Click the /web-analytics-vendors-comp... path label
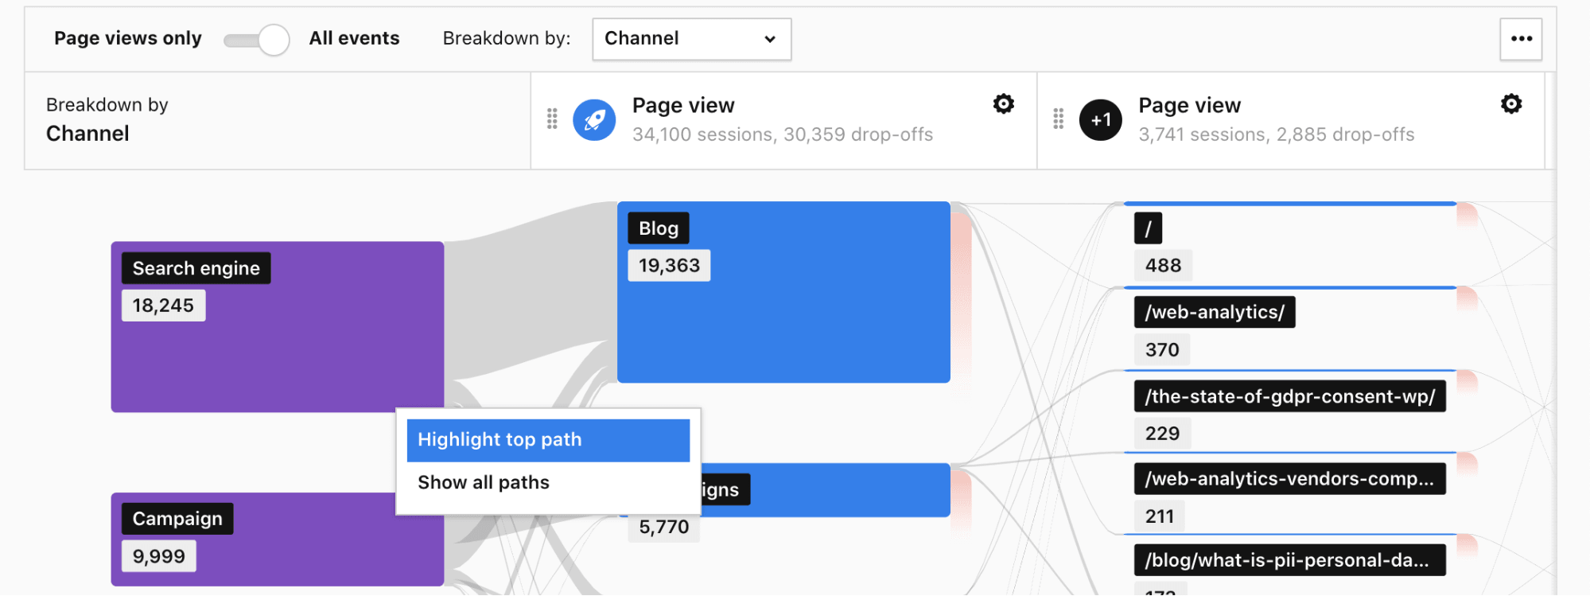 coord(1289,479)
